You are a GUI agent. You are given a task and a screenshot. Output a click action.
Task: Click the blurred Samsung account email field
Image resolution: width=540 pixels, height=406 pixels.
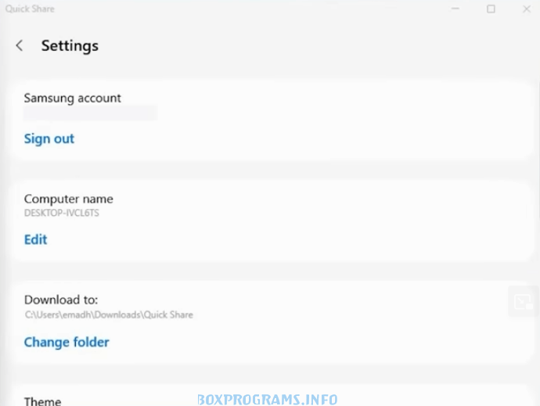pyautogui.click(x=90, y=113)
